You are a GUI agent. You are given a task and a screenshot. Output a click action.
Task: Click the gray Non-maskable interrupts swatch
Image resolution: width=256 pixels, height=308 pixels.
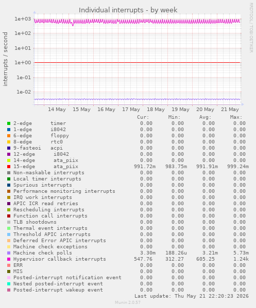[9, 173]
